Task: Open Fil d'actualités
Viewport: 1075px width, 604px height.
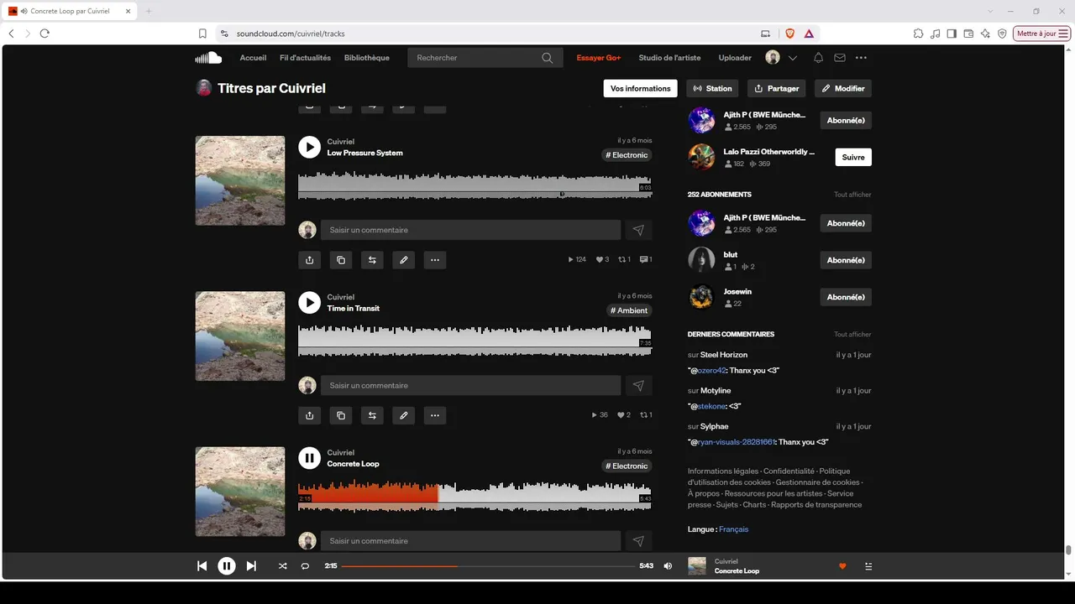Action: pyautogui.click(x=305, y=58)
